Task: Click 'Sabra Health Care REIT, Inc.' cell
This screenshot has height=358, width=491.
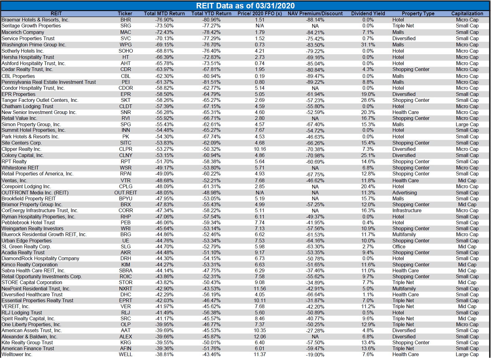Action: [33, 271]
